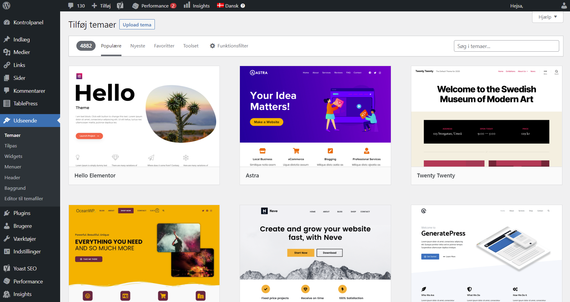Click the Neve theme preview

(315, 253)
